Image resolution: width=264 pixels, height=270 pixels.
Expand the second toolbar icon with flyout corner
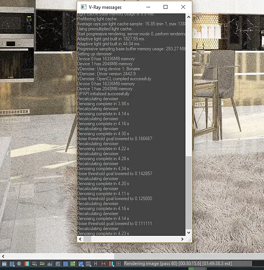[11, 263]
